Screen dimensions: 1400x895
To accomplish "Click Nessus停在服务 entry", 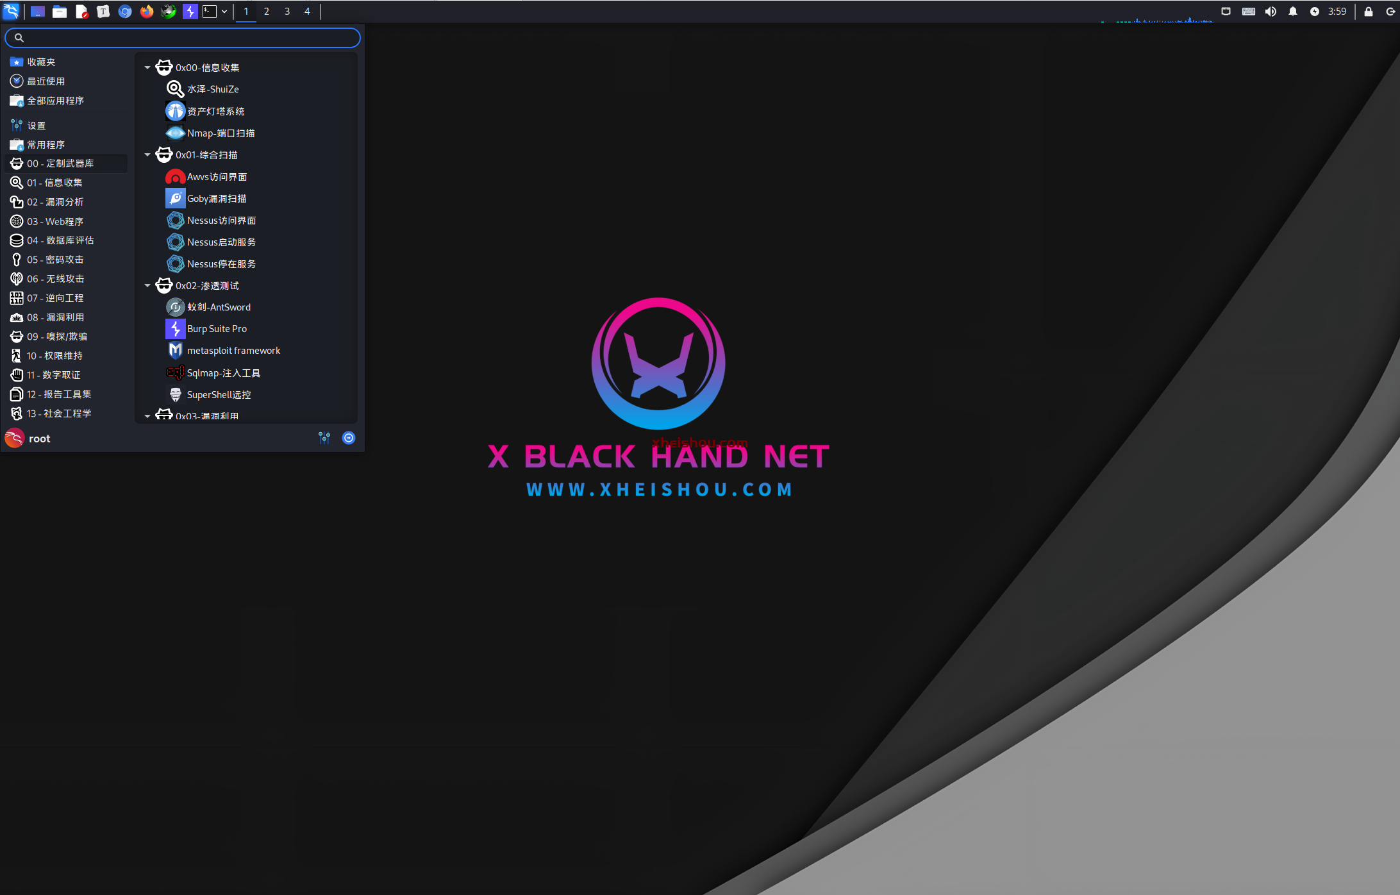I will click(x=246, y=264).
